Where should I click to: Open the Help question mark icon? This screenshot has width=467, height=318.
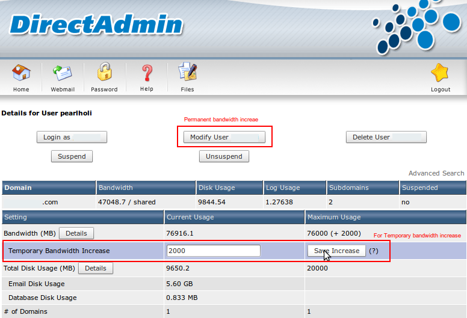coord(147,73)
